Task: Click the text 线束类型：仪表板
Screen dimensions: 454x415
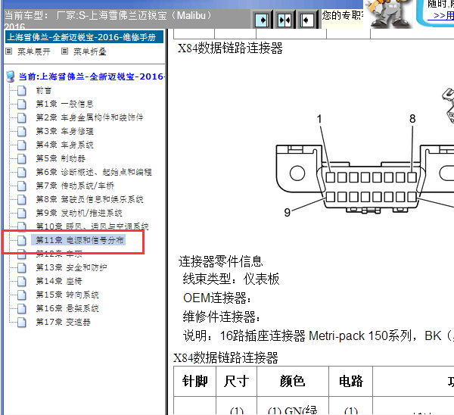Action: pos(231,279)
